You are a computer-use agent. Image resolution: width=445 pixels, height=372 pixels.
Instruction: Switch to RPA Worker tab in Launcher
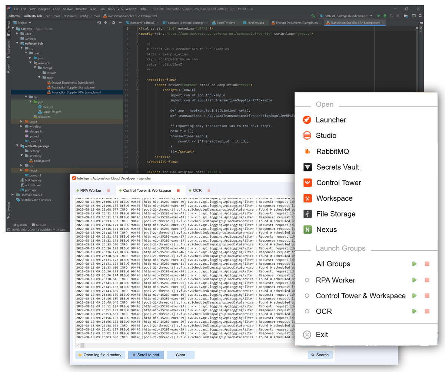pyautogui.click(x=91, y=191)
